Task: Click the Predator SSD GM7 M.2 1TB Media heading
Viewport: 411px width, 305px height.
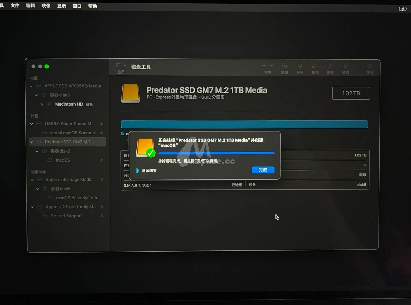Action: [207, 90]
